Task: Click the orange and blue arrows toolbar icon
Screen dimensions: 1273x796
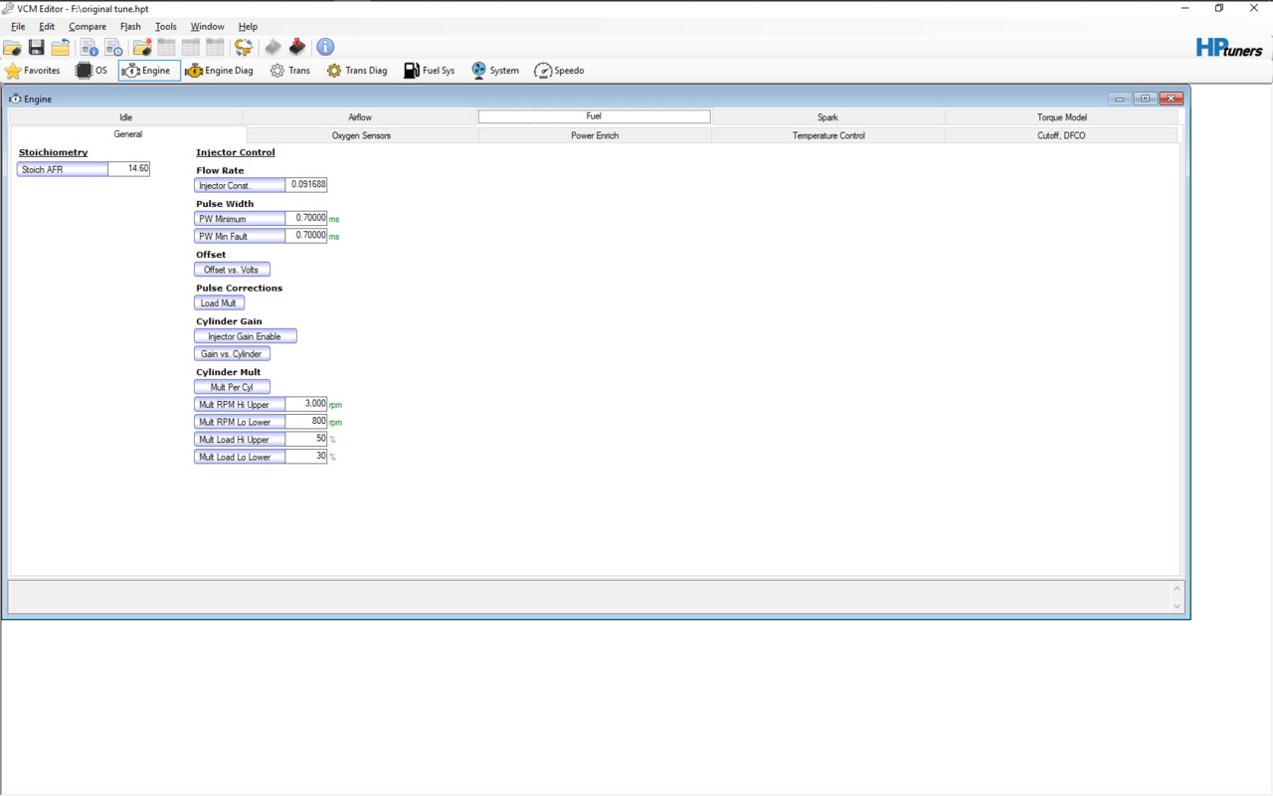Action: [x=244, y=47]
